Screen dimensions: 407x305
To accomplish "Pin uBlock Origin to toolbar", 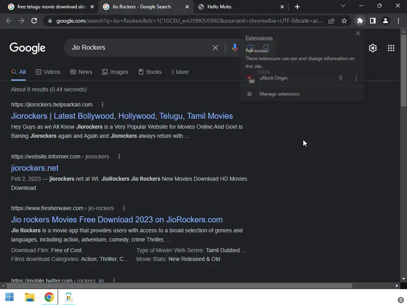I will (x=341, y=78).
